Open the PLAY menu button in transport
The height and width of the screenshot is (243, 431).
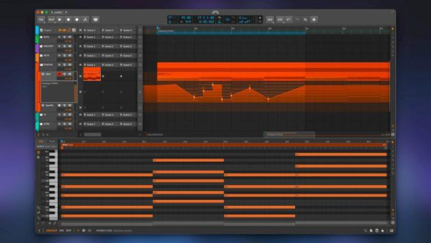[51, 20]
